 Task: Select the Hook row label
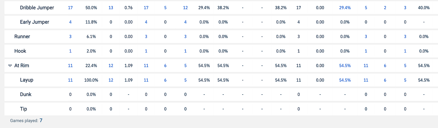point(20,51)
